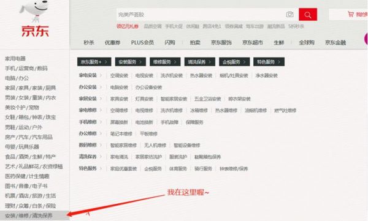Image resolution: width=368 pixels, height=221 pixels.
Task: Select 图书/音像/电子书 in the sidebar
Action: click(26, 186)
